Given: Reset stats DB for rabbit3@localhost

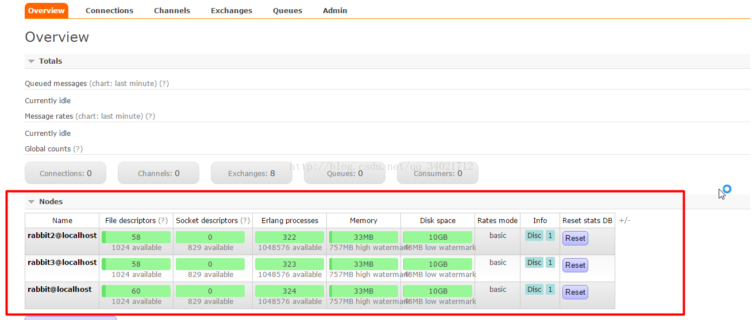Looking at the screenshot, I should (575, 265).
